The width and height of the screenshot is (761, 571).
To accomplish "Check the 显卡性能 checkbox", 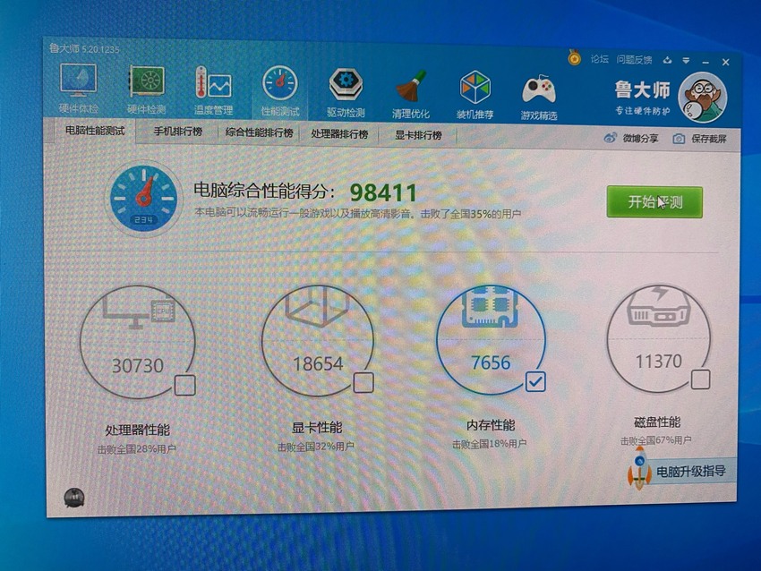I will point(363,383).
